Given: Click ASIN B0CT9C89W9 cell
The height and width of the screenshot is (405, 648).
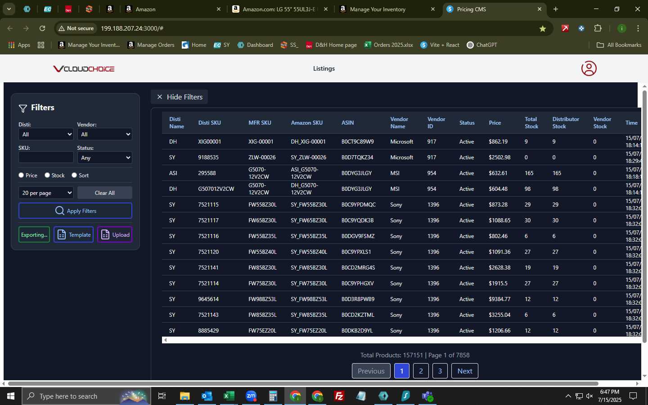Looking at the screenshot, I should [x=358, y=141].
